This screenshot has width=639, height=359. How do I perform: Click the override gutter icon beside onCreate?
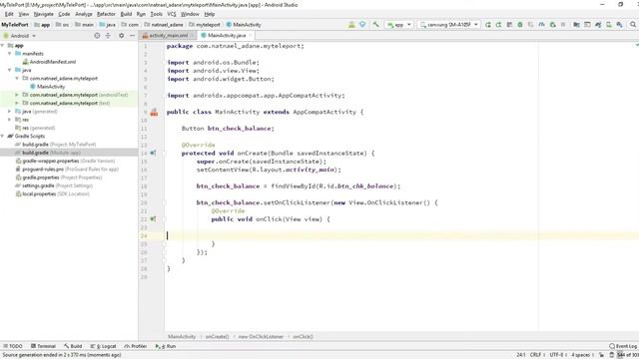[x=153, y=153]
